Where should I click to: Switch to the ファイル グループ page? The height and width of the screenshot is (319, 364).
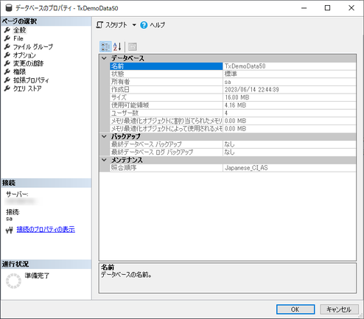33,46
